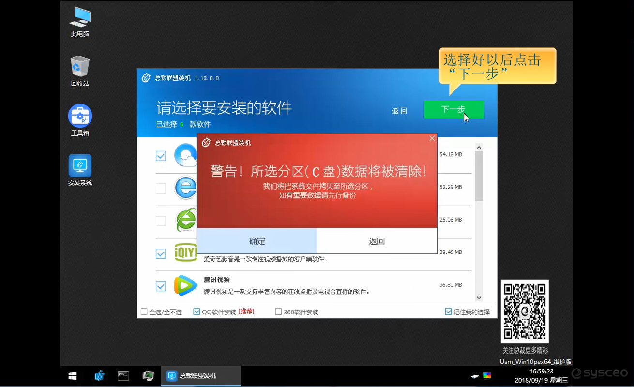The width and height of the screenshot is (634, 387).
Task: Click the 36.82 MB size text
Action: click(x=451, y=285)
